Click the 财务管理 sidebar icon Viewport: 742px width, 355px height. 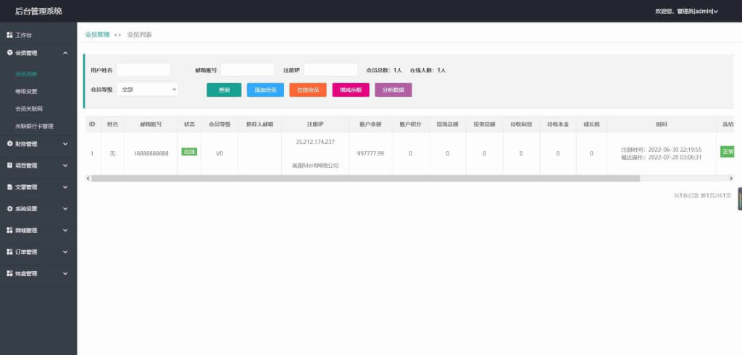[x=9, y=143]
